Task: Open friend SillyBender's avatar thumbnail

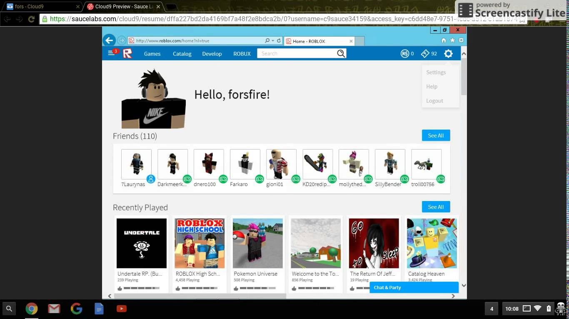Action: click(x=390, y=164)
